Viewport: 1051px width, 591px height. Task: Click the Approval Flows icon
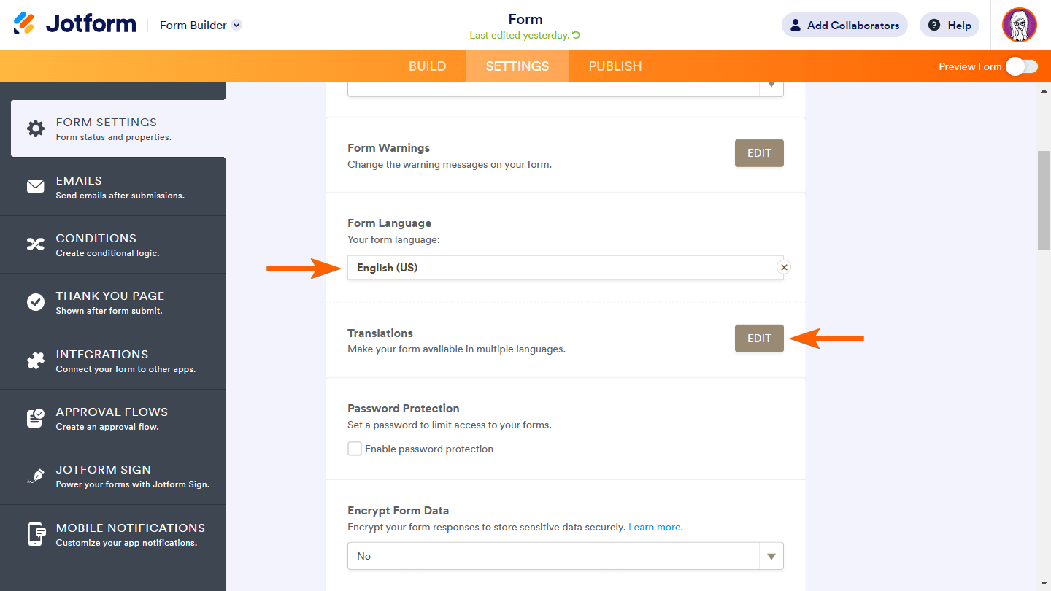pos(36,418)
